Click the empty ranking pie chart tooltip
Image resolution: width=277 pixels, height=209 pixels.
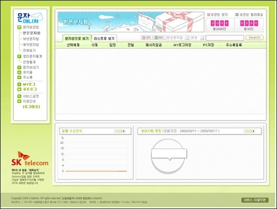point(169,154)
